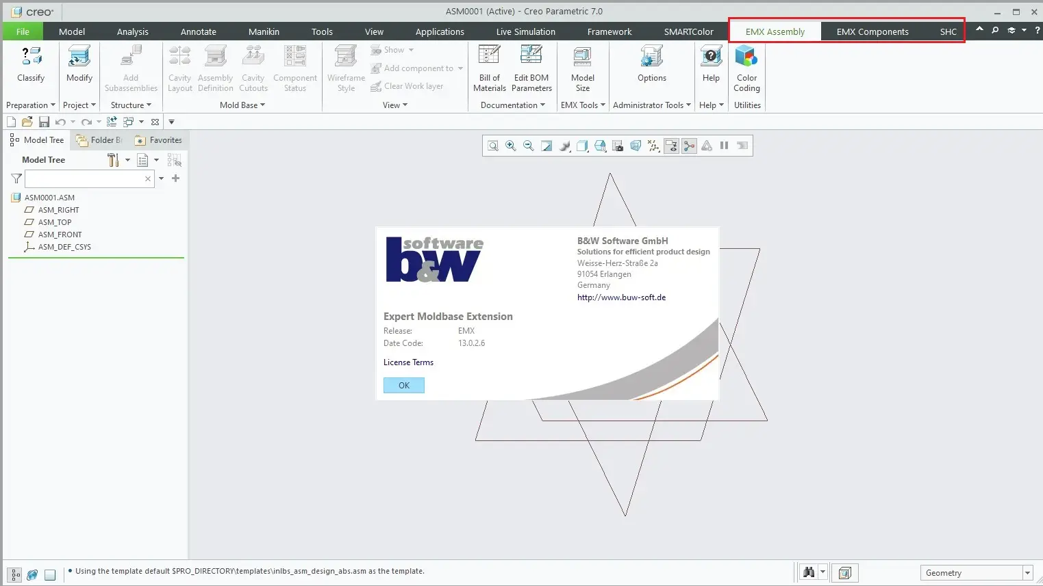The image size is (1043, 586).
Task: Open Bill of Materials
Action: tap(489, 56)
